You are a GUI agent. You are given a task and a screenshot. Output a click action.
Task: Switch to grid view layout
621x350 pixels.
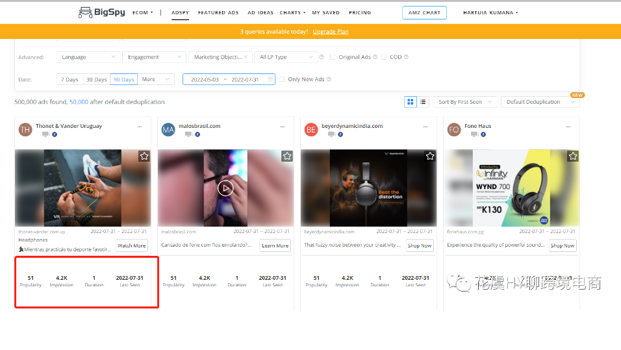(x=411, y=102)
